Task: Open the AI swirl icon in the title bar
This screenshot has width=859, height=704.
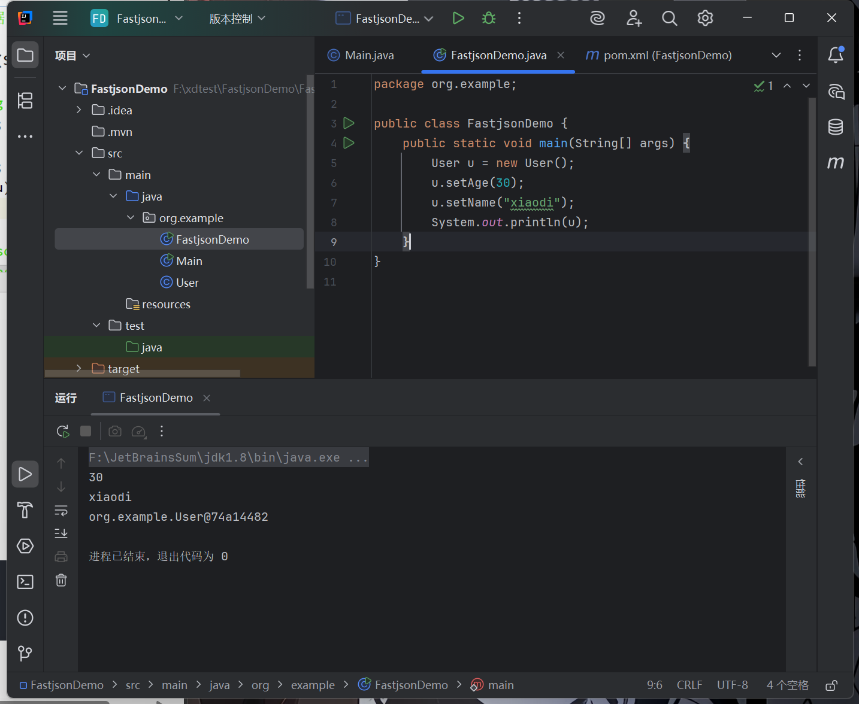Action: 597,18
